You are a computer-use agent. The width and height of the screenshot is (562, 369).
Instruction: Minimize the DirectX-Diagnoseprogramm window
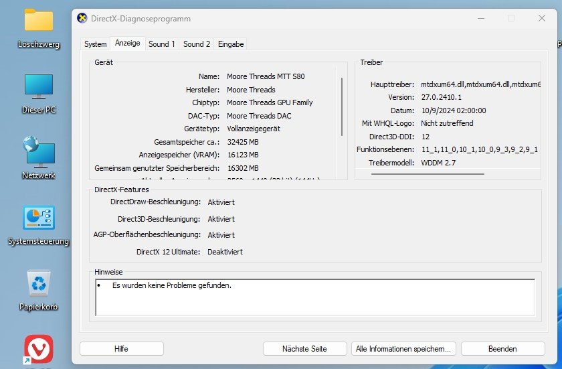[481, 18]
